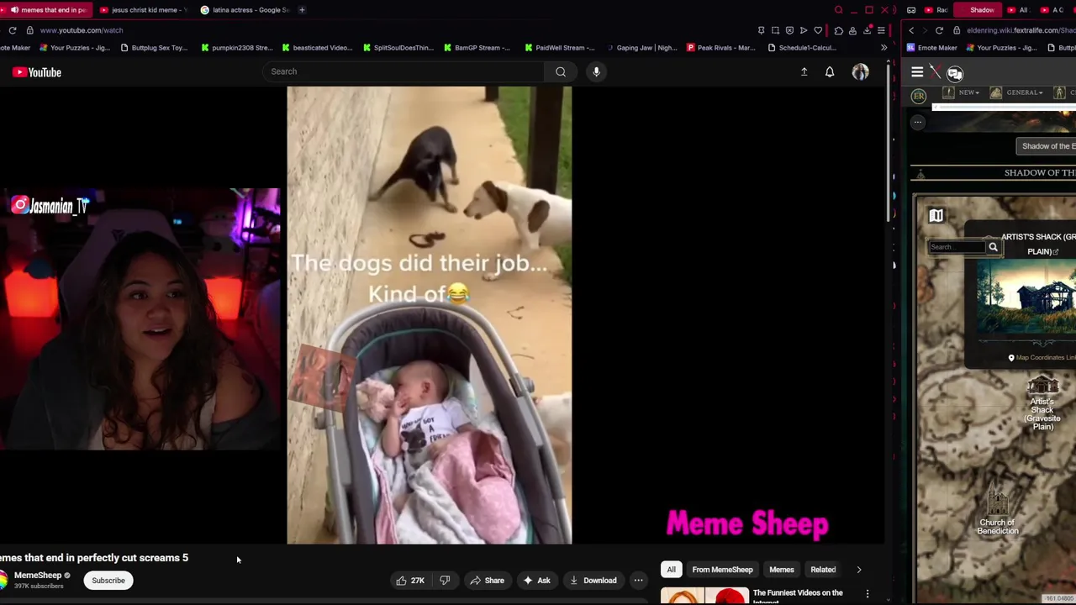Click the Map Coordinates Link

1042,358
